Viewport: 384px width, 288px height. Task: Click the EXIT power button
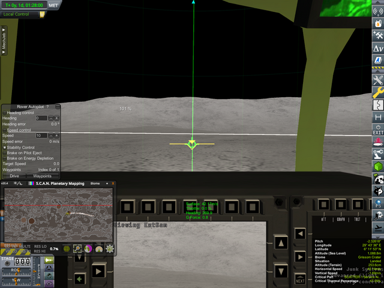pos(378,130)
